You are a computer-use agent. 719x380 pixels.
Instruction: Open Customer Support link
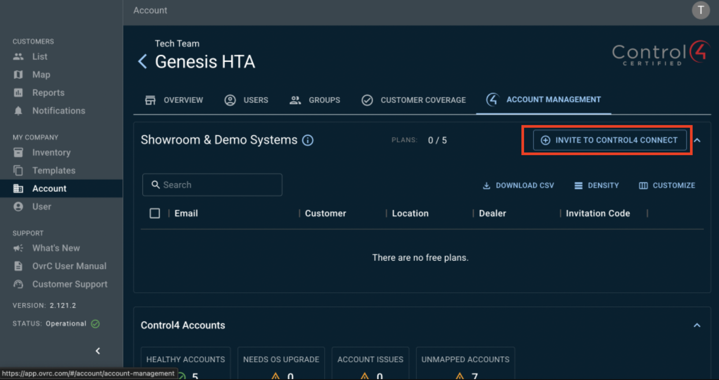tap(70, 284)
